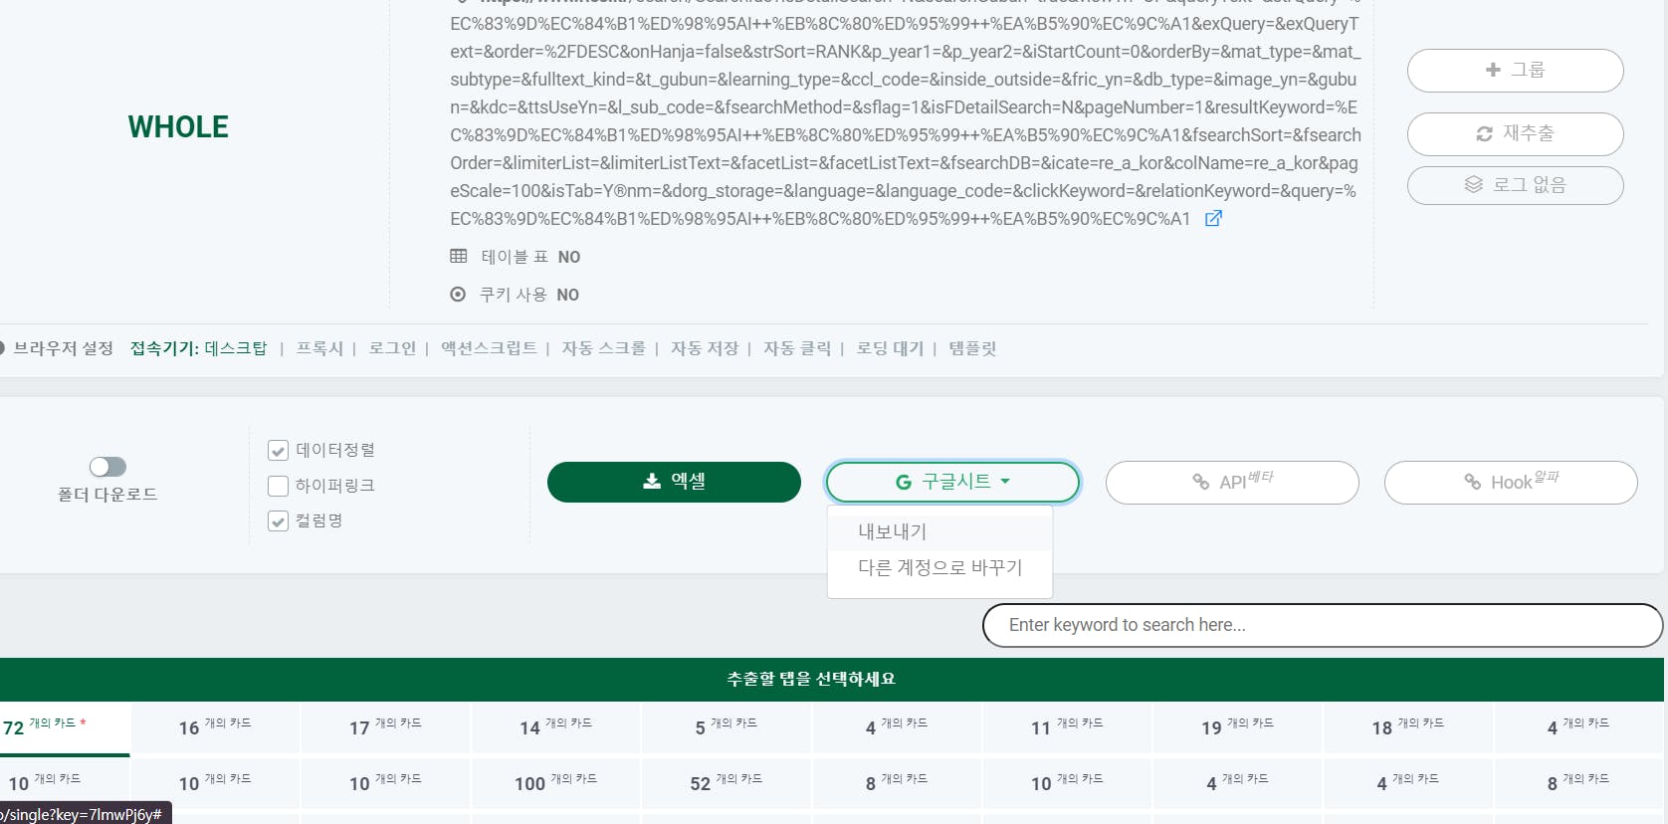Click the download icon on 엑셀 button
The height and width of the screenshot is (824, 1668).
(652, 482)
